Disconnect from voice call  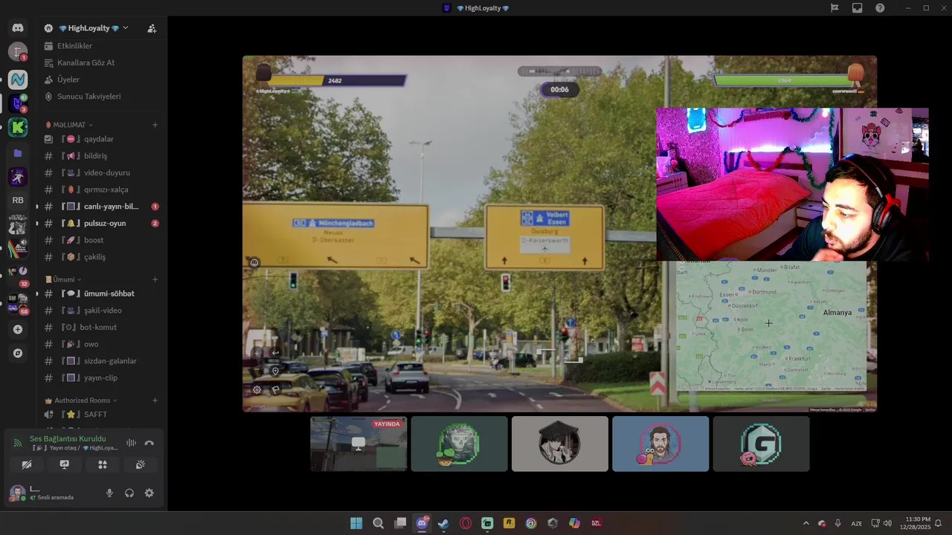coord(149,443)
